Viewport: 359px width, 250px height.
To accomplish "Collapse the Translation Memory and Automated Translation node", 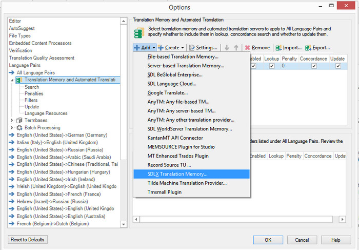I will click(x=12, y=80).
